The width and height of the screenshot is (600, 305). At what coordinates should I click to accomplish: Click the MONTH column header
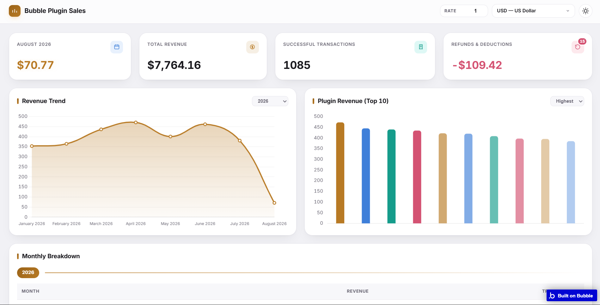click(x=30, y=291)
